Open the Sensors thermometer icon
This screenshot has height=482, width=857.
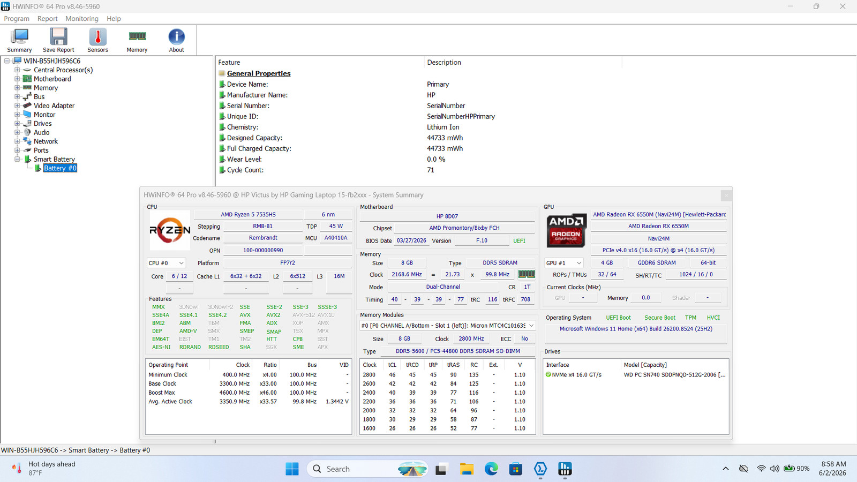97,41
